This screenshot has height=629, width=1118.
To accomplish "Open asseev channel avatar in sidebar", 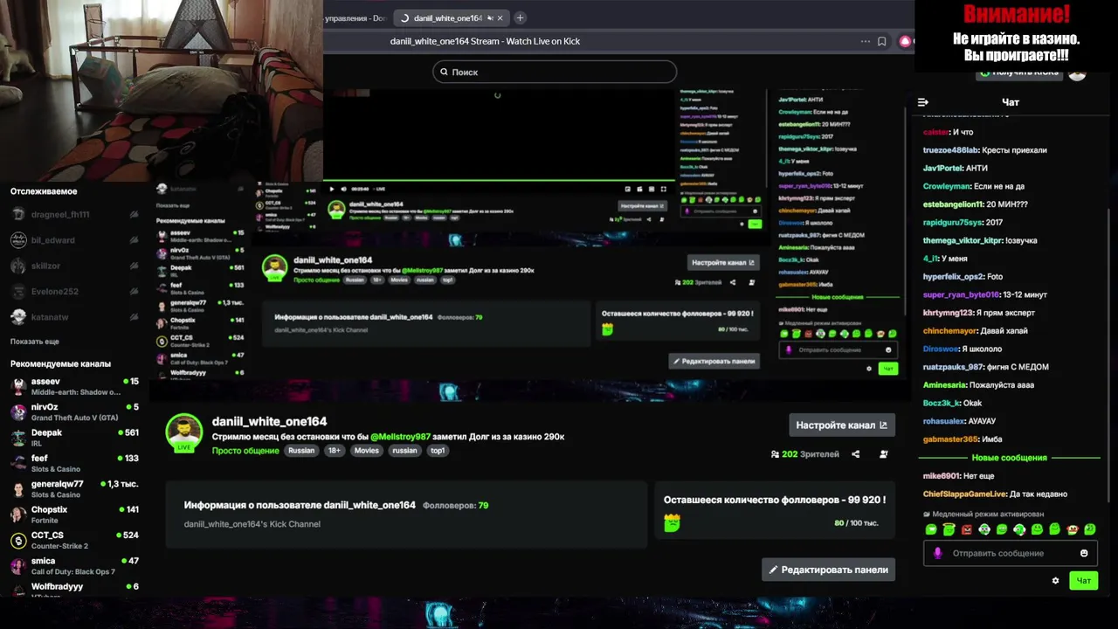I will [x=18, y=386].
